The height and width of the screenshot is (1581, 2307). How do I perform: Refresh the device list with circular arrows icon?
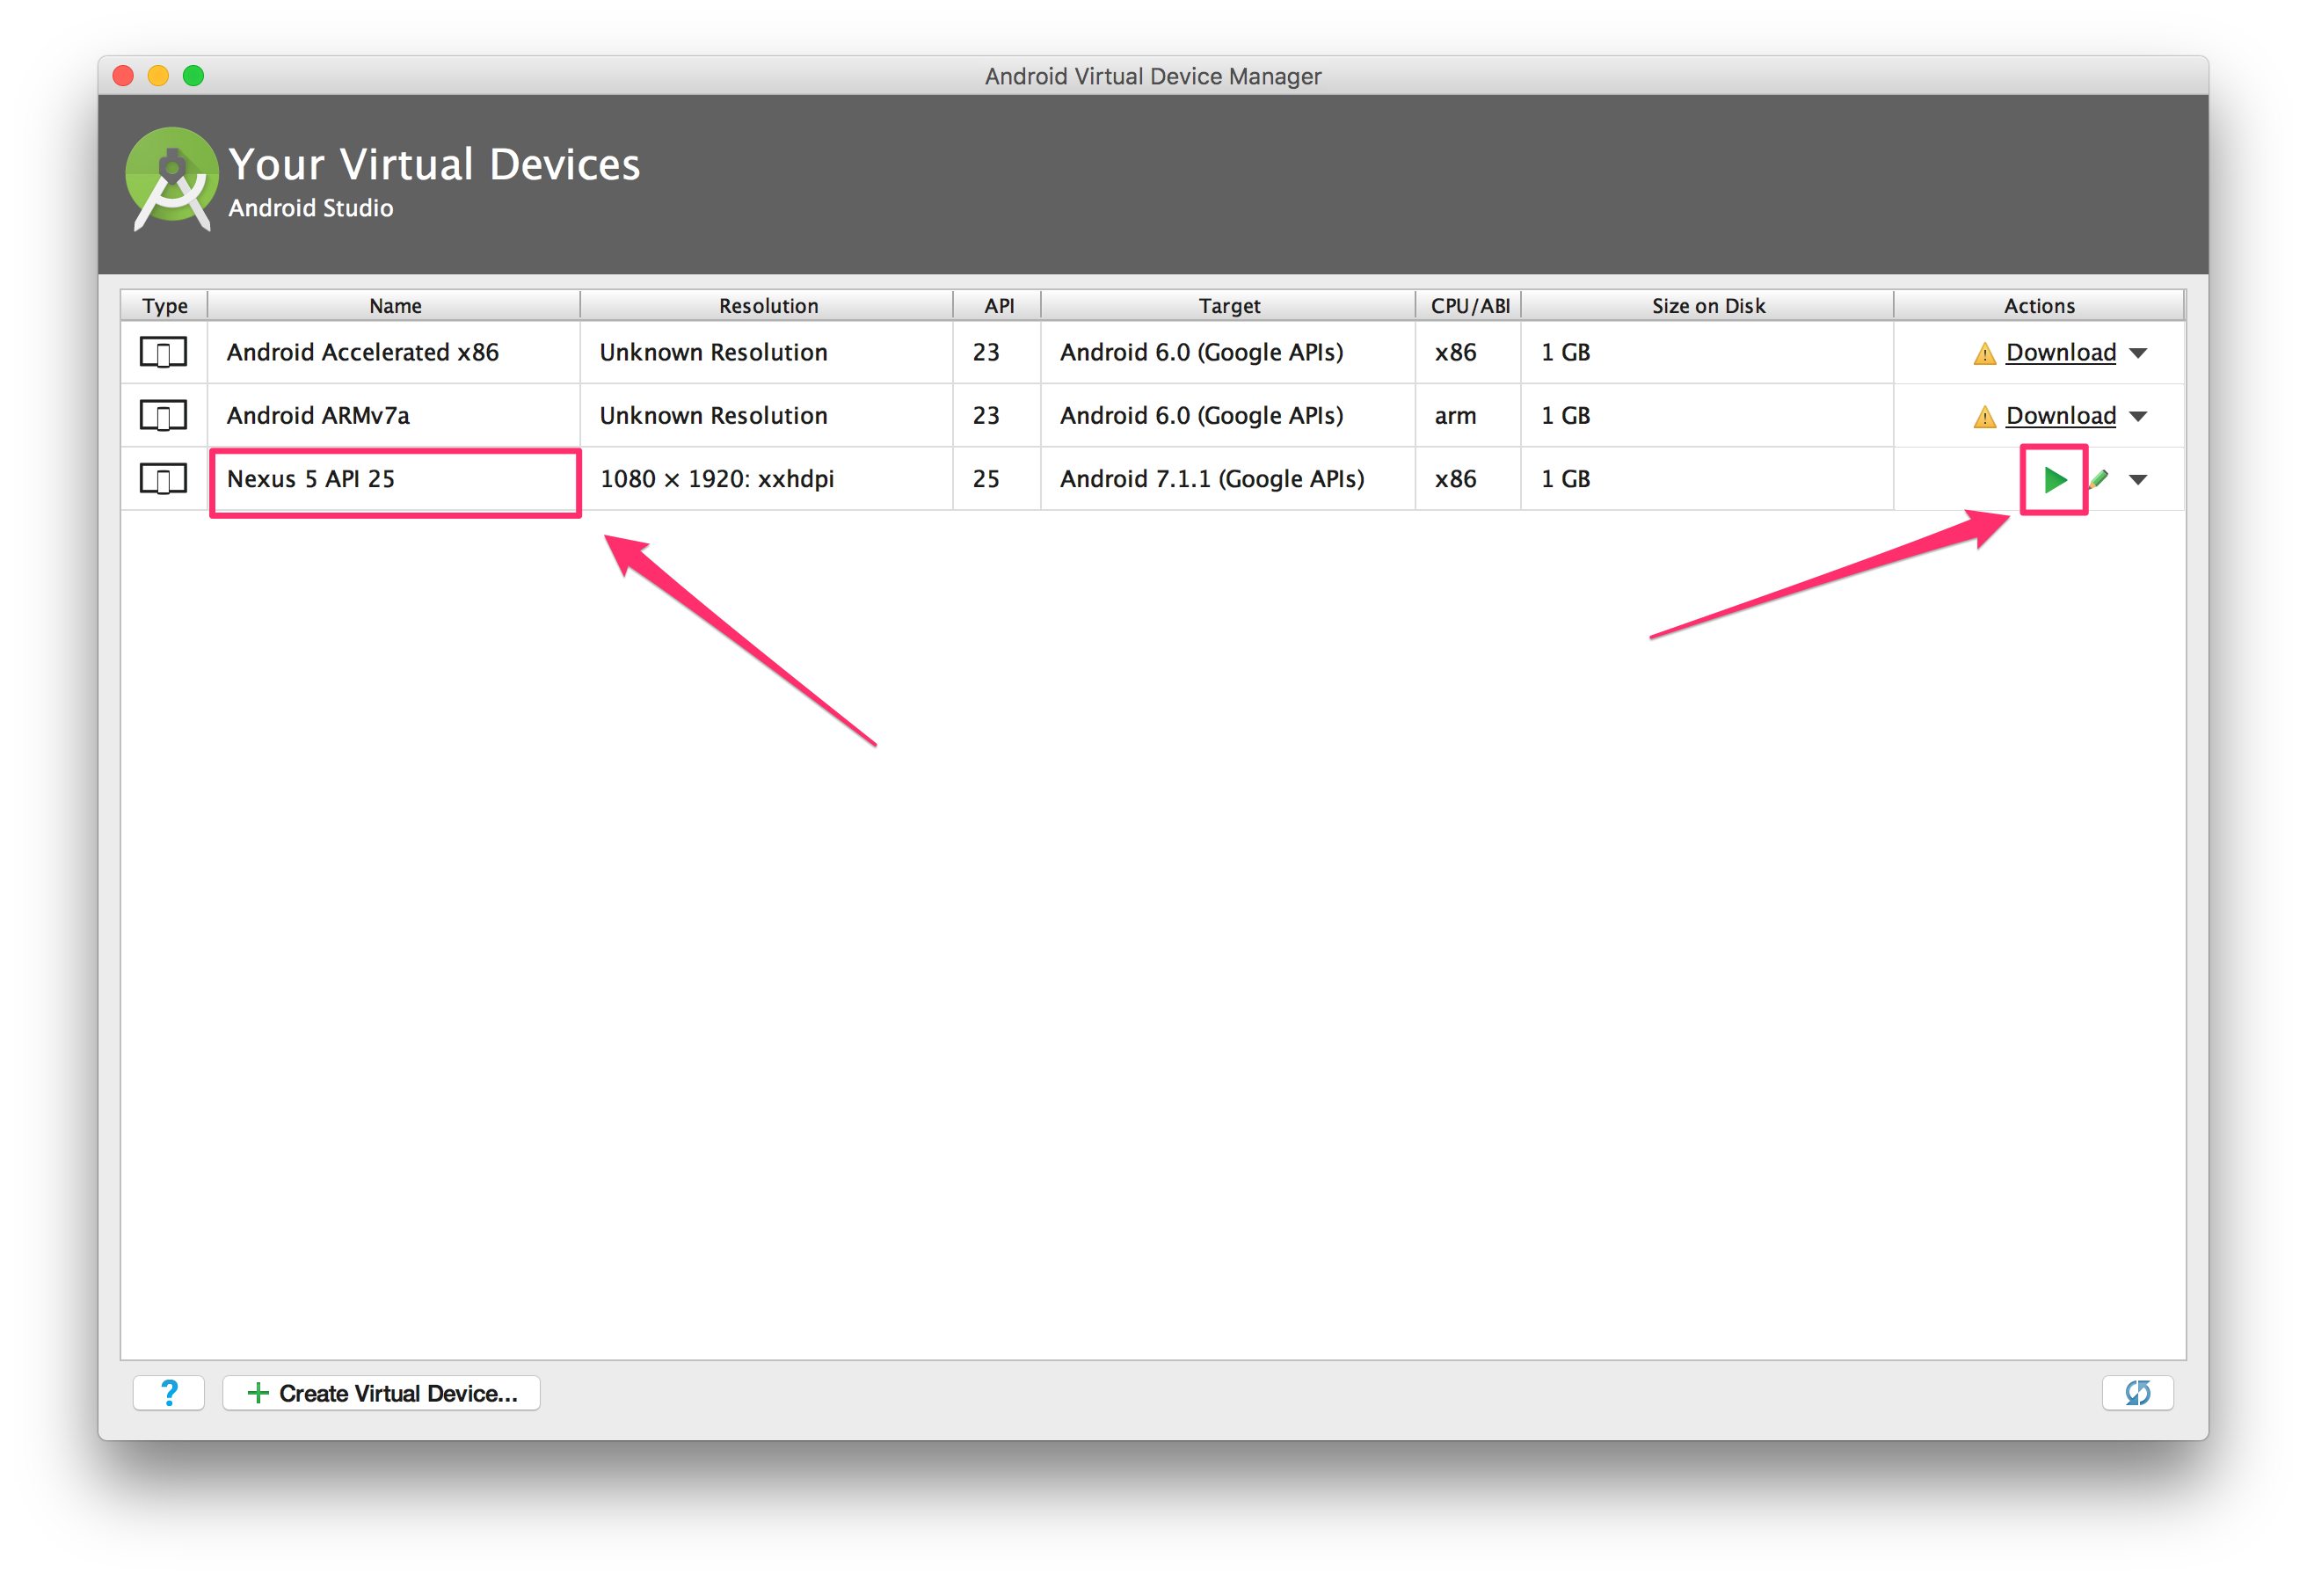click(x=2137, y=1392)
